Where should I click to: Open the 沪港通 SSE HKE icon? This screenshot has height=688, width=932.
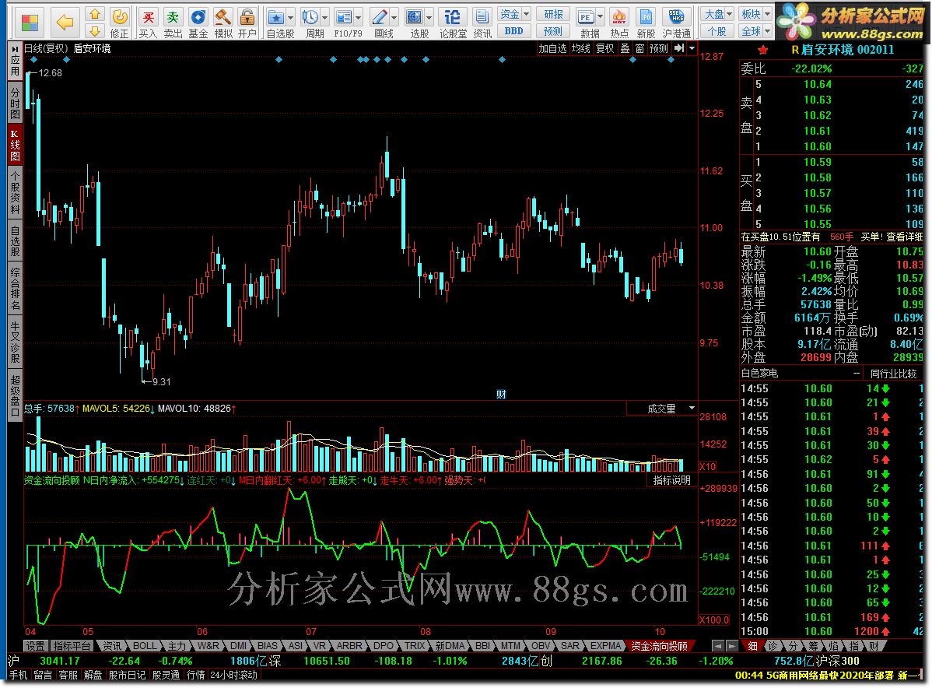coord(676,23)
